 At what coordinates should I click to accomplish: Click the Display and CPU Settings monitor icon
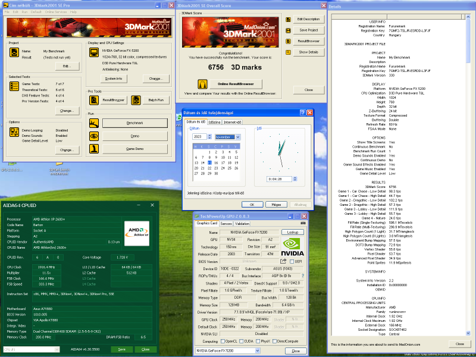[94, 52]
